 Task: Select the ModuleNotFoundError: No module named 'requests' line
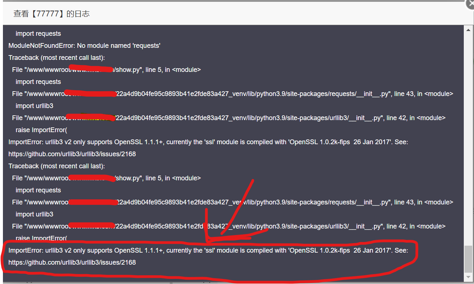85,46
